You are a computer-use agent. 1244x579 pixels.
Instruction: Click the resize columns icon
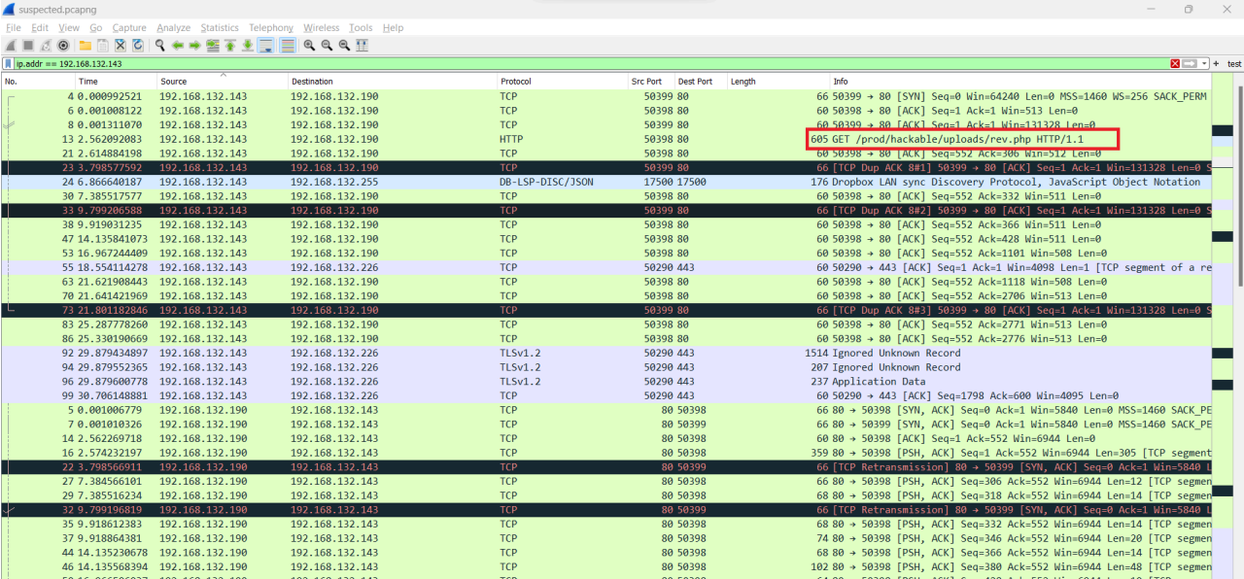click(x=362, y=46)
